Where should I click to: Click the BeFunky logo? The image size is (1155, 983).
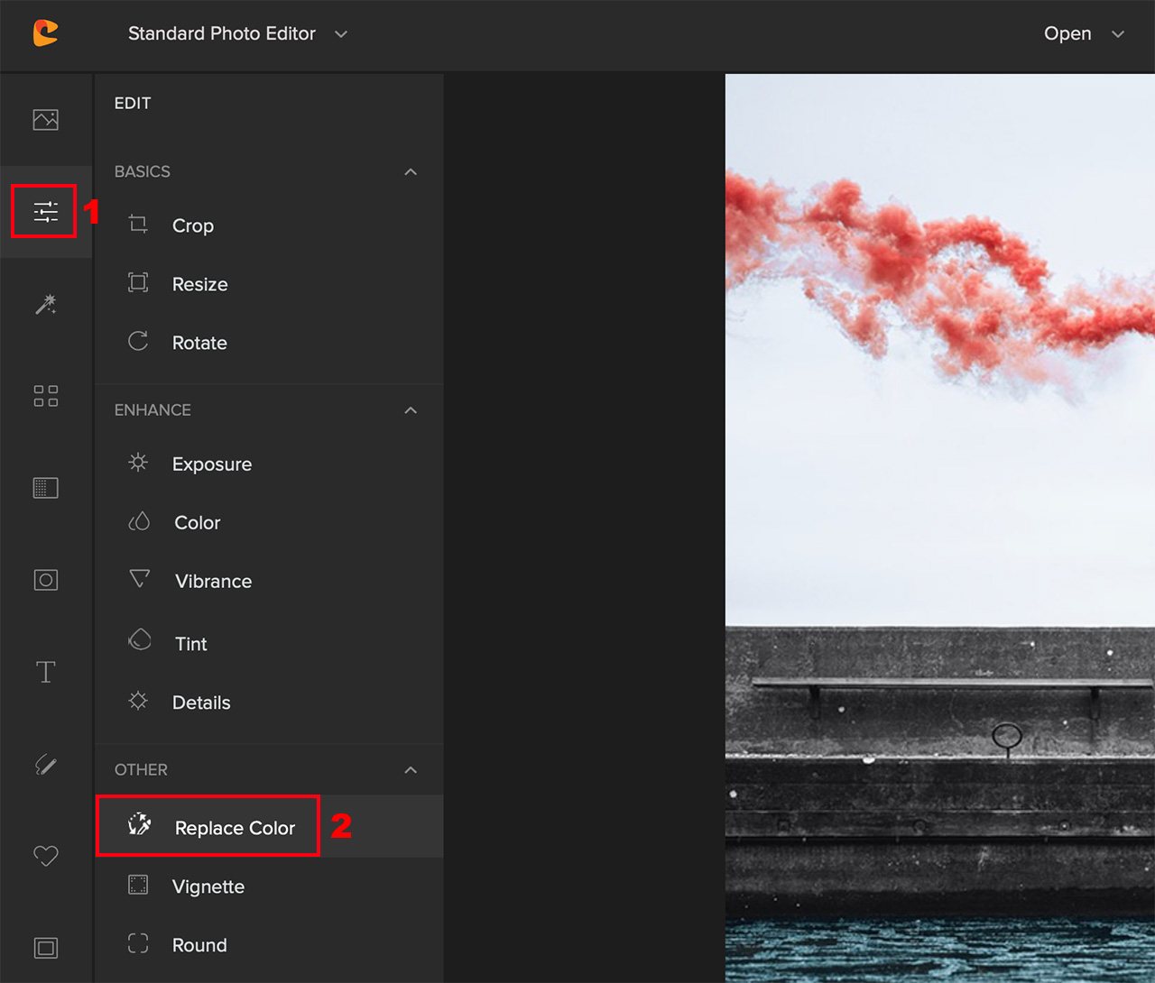pos(45,32)
